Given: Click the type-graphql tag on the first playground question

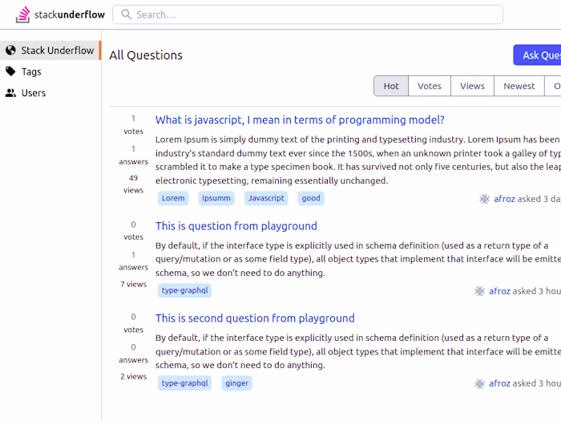Looking at the screenshot, I should pos(184,290).
